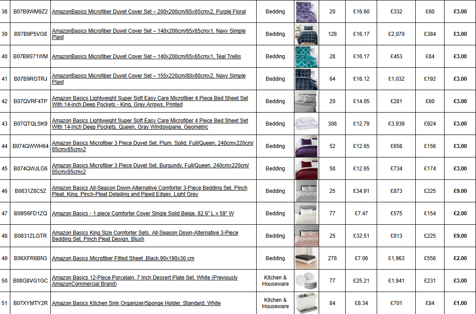This screenshot has height=314, width=476.
Task: Select row number 38 cell
Action: [x=4, y=12]
